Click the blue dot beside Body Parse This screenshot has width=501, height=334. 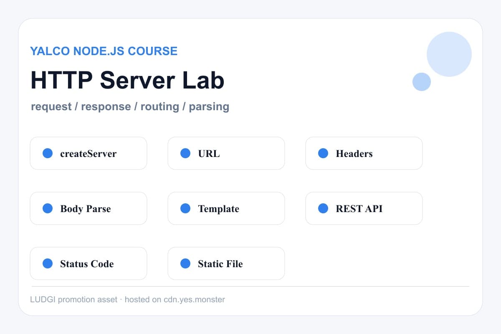pos(48,208)
